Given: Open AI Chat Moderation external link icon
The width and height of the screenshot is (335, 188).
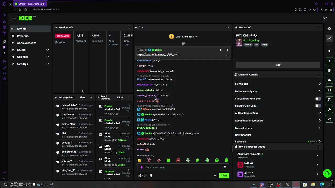Looking at the screenshot, I should coord(320,113).
